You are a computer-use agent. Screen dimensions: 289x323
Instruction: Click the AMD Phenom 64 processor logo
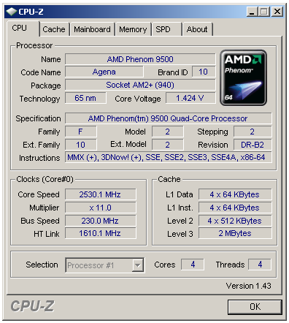(x=243, y=77)
